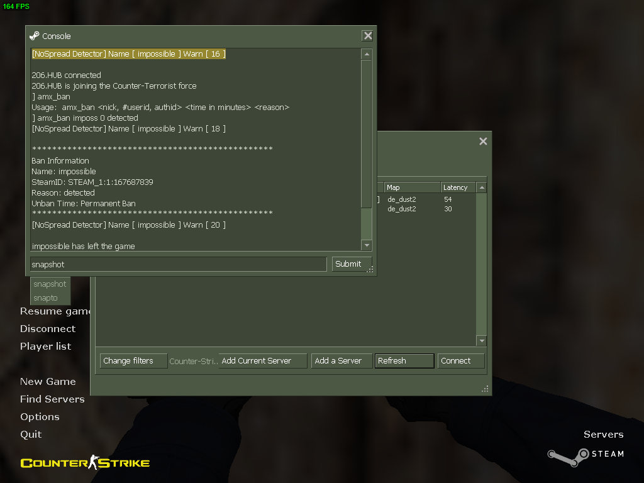Click '206.HUB connected' console line
This screenshot has width=644, height=483.
point(66,75)
